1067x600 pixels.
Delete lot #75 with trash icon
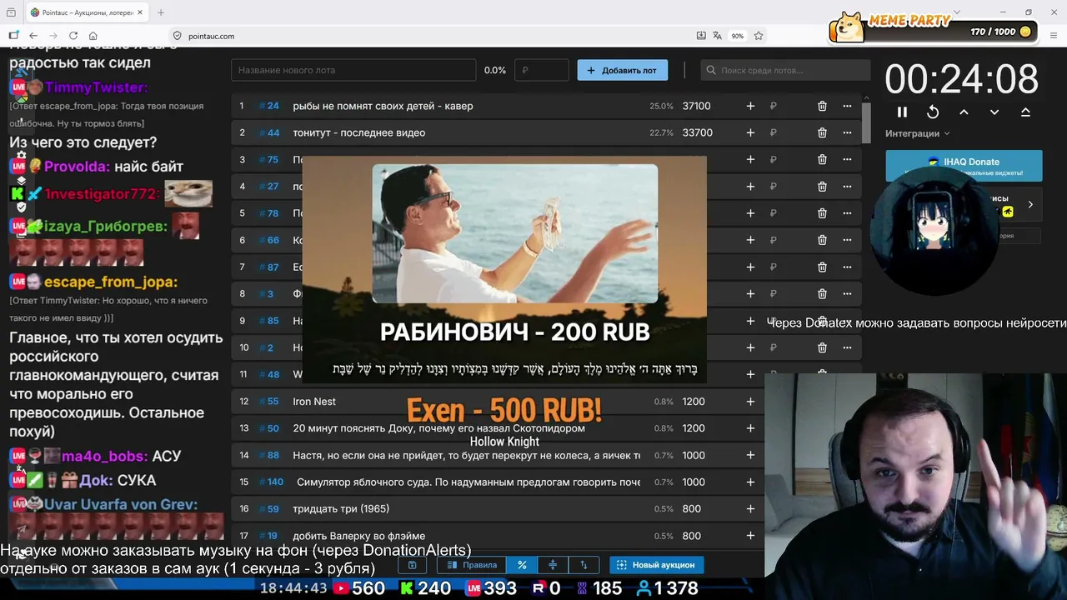click(822, 159)
